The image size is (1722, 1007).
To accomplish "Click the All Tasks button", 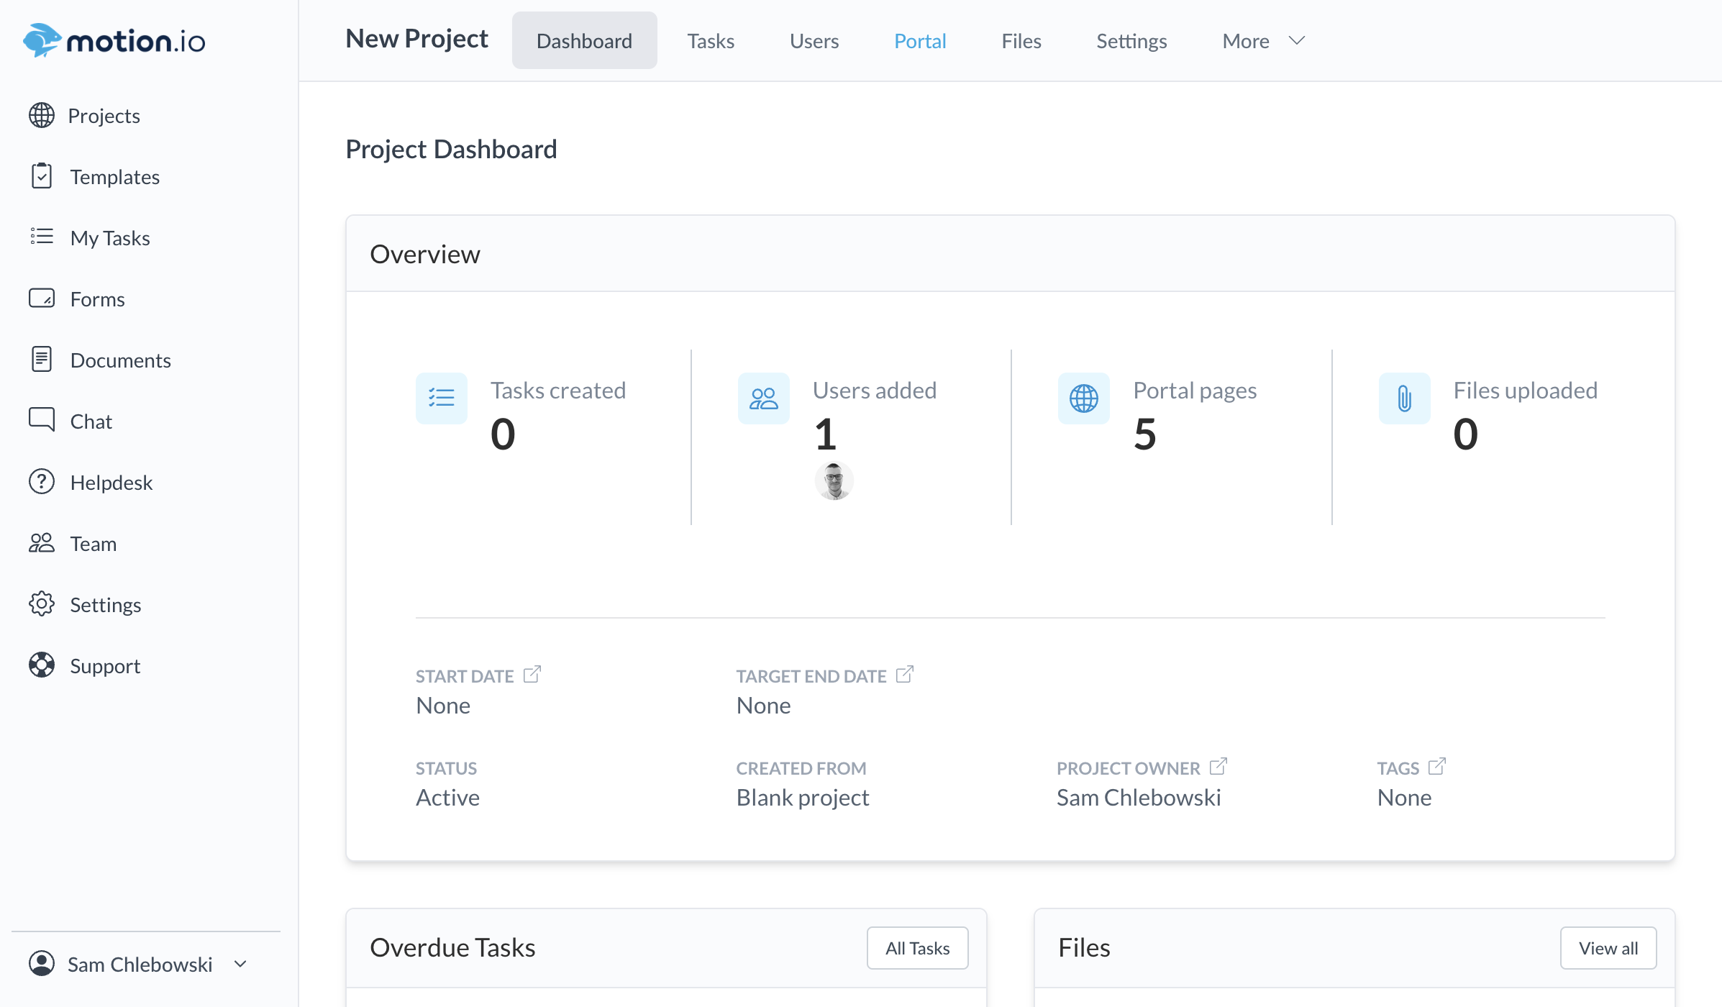I will [917, 948].
